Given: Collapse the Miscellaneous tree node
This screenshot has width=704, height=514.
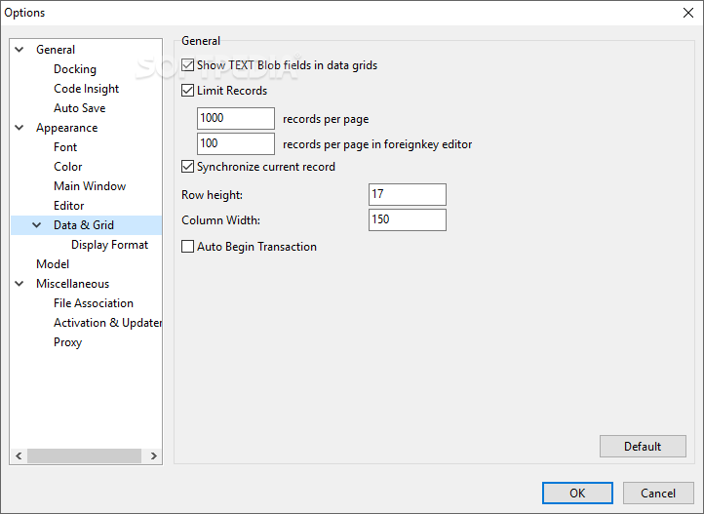Looking at the screenshot, I should pos(20,284).
